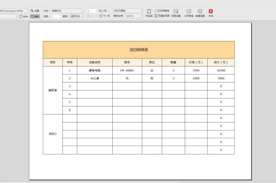Go to the Previous Page arrow
Screen dimensions: 276x183
tap(88, 16)
